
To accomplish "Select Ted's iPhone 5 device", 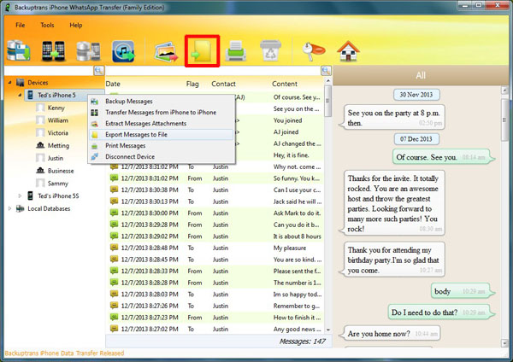I will click(x=56, y=95).
